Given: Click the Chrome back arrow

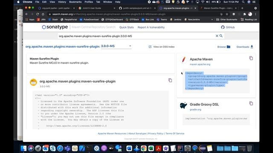Looking at the screenshot, I should (x=26, y=14).
